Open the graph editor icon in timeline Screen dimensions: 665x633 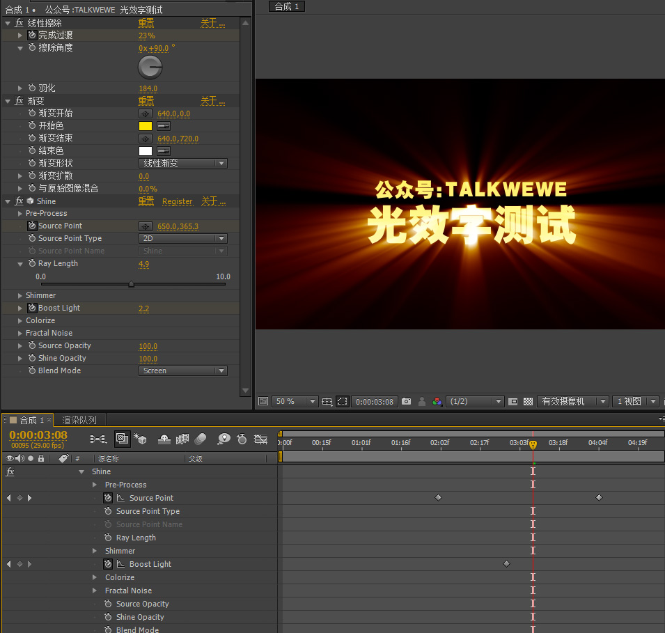coord(260,439)
